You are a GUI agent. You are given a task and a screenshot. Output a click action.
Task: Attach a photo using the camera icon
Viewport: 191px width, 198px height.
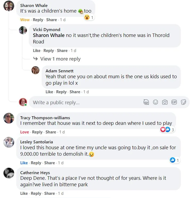[x=165, y=102]
